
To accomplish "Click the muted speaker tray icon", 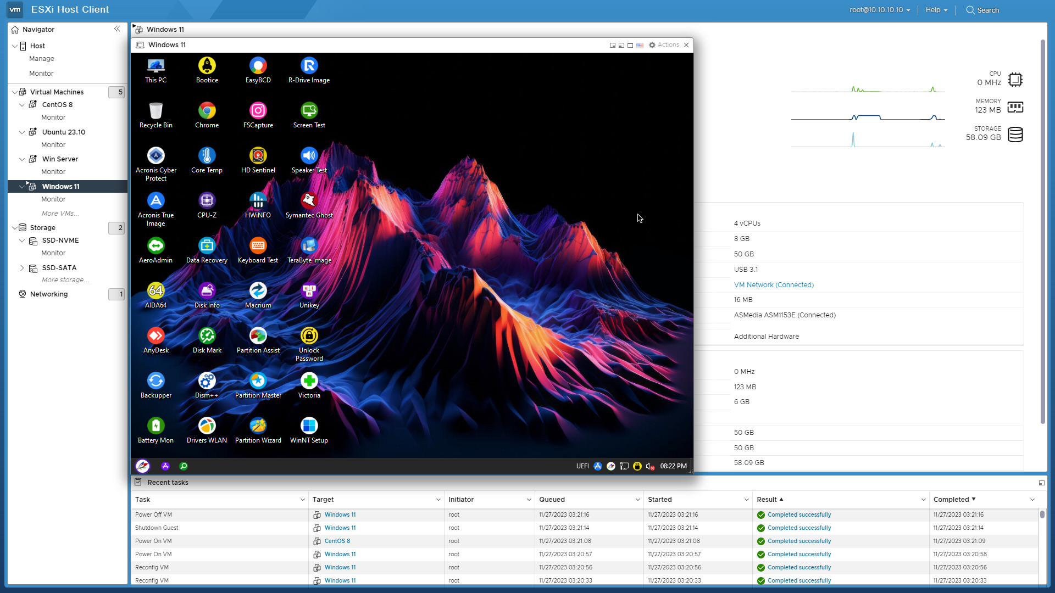I will tap(649, 466).
